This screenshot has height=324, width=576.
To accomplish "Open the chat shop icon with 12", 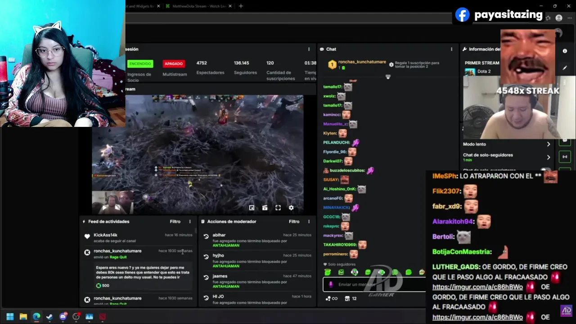I will point(351,298).
